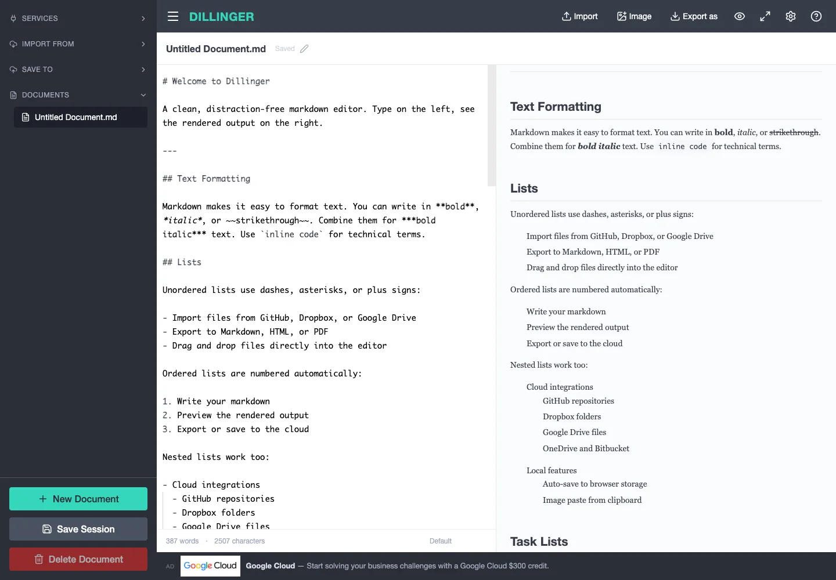Click the '## Text Formatting' editor line
This screenshot has height=580, width=836.
pos(206,179)
